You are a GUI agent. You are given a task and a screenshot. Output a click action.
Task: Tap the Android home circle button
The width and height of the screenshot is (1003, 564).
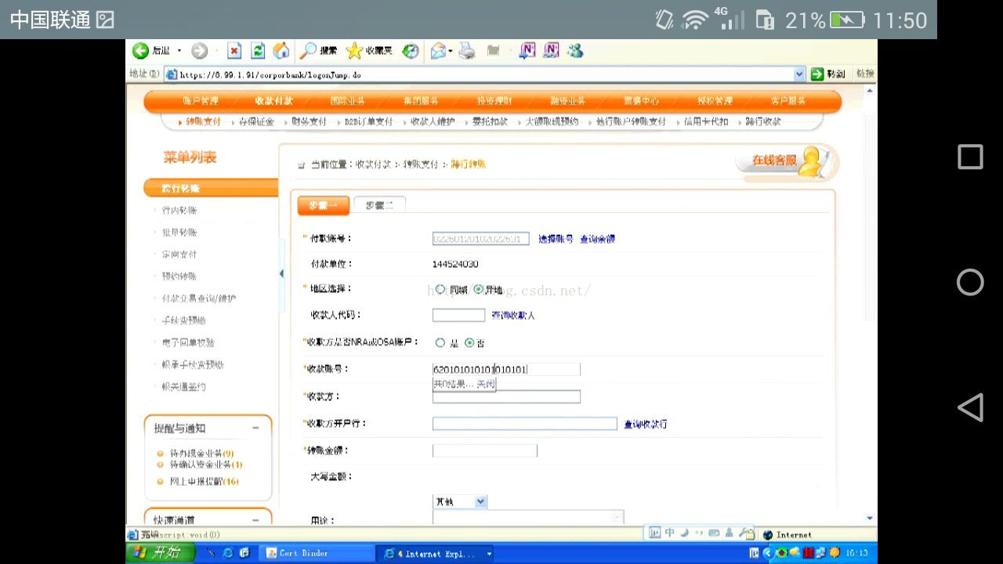[970, 282]
